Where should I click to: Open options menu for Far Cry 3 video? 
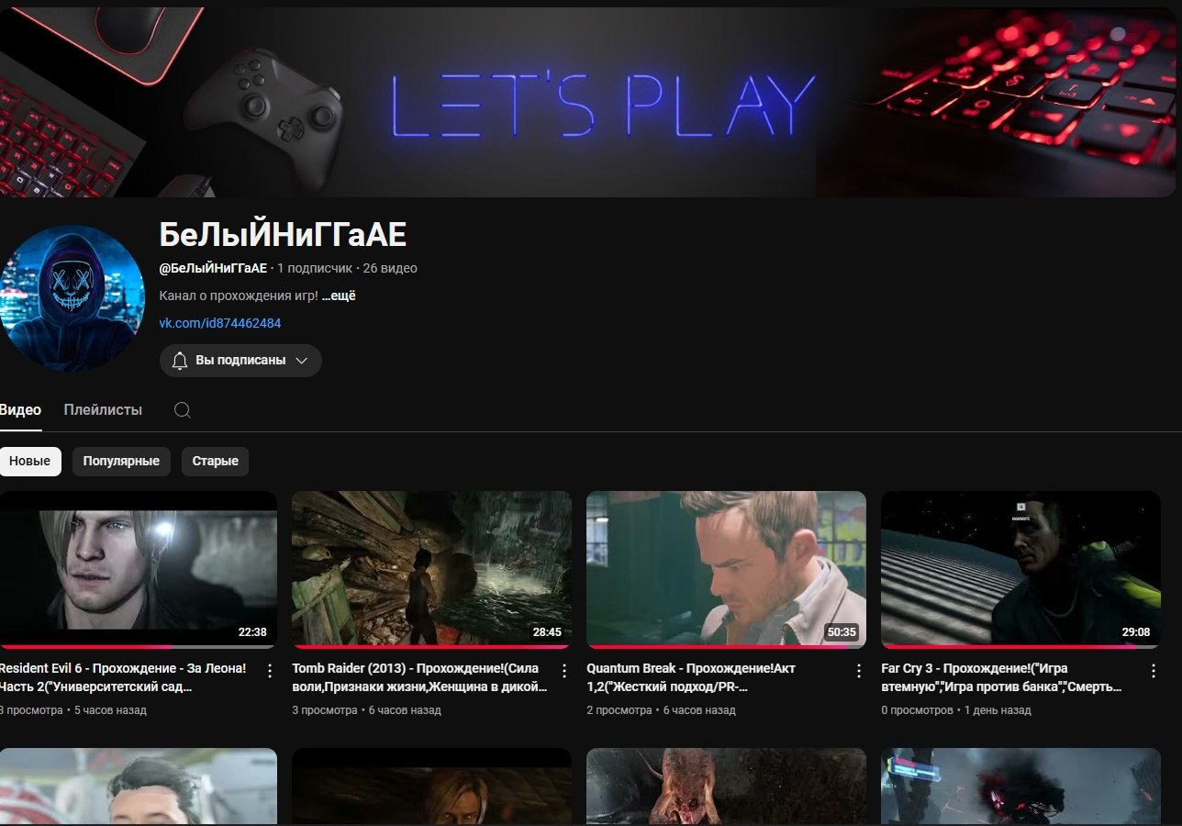click(1154, 671)
